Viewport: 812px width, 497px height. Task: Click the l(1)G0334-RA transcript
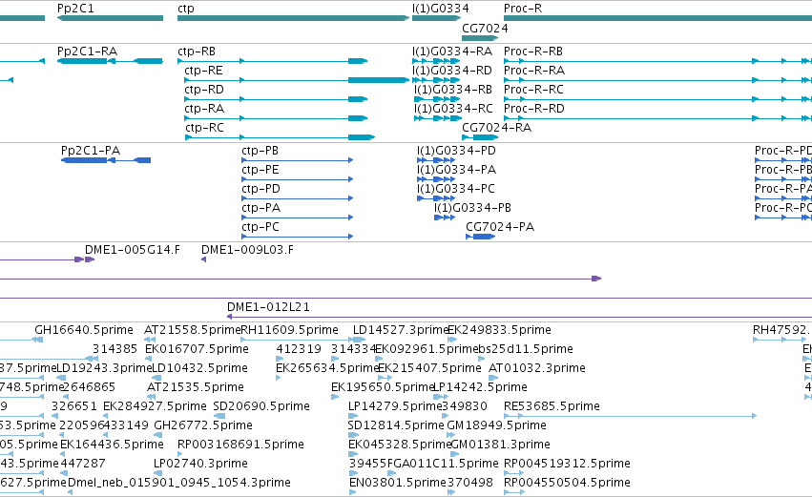[436, 61]
